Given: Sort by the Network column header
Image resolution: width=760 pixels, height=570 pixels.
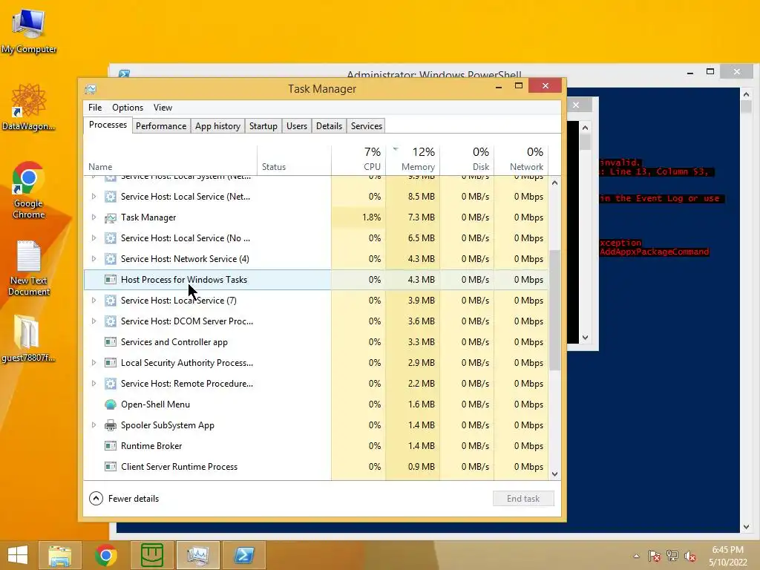Looking at the screenshot, I should coord(522,160).
